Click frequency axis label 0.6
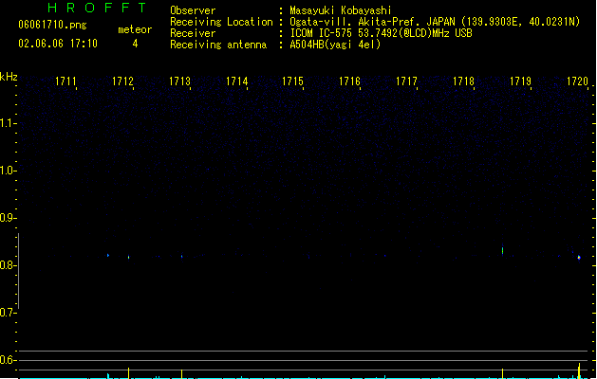Viewport: 597px width, 379px height. [x=8, y=360]
